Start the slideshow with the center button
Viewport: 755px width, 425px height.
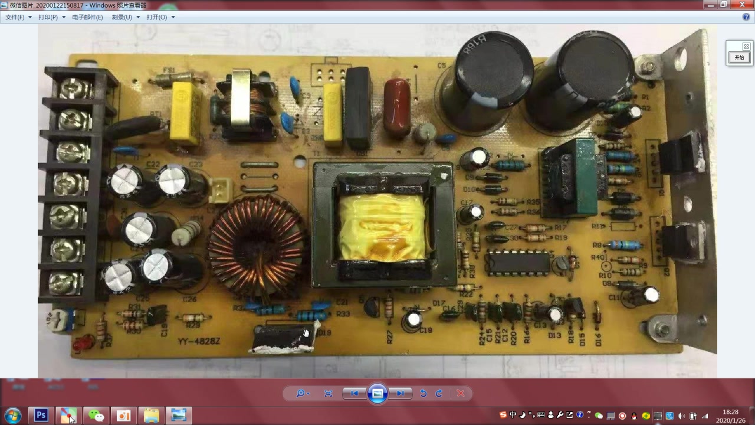pyautogui.click(x=377, y=393)
